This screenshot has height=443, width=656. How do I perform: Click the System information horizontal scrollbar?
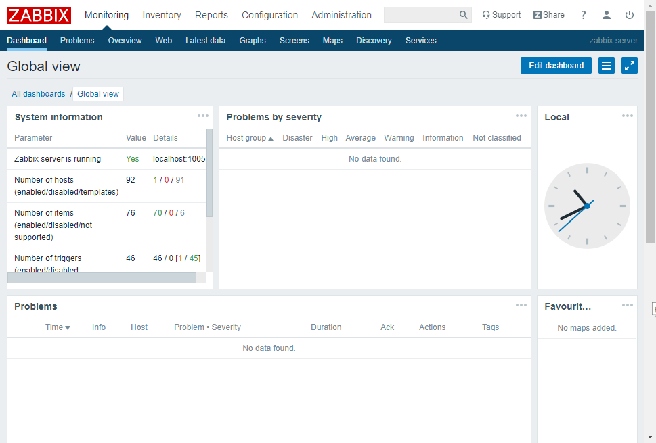(102, 278)
